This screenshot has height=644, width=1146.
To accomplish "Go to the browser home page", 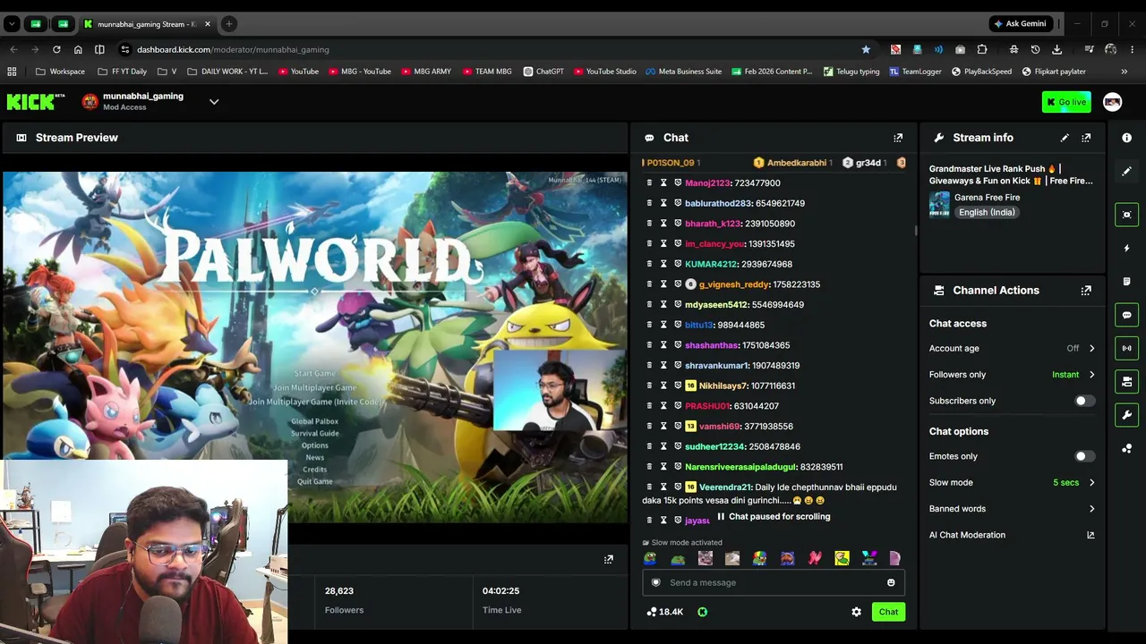I will click(x=78, y=49).
